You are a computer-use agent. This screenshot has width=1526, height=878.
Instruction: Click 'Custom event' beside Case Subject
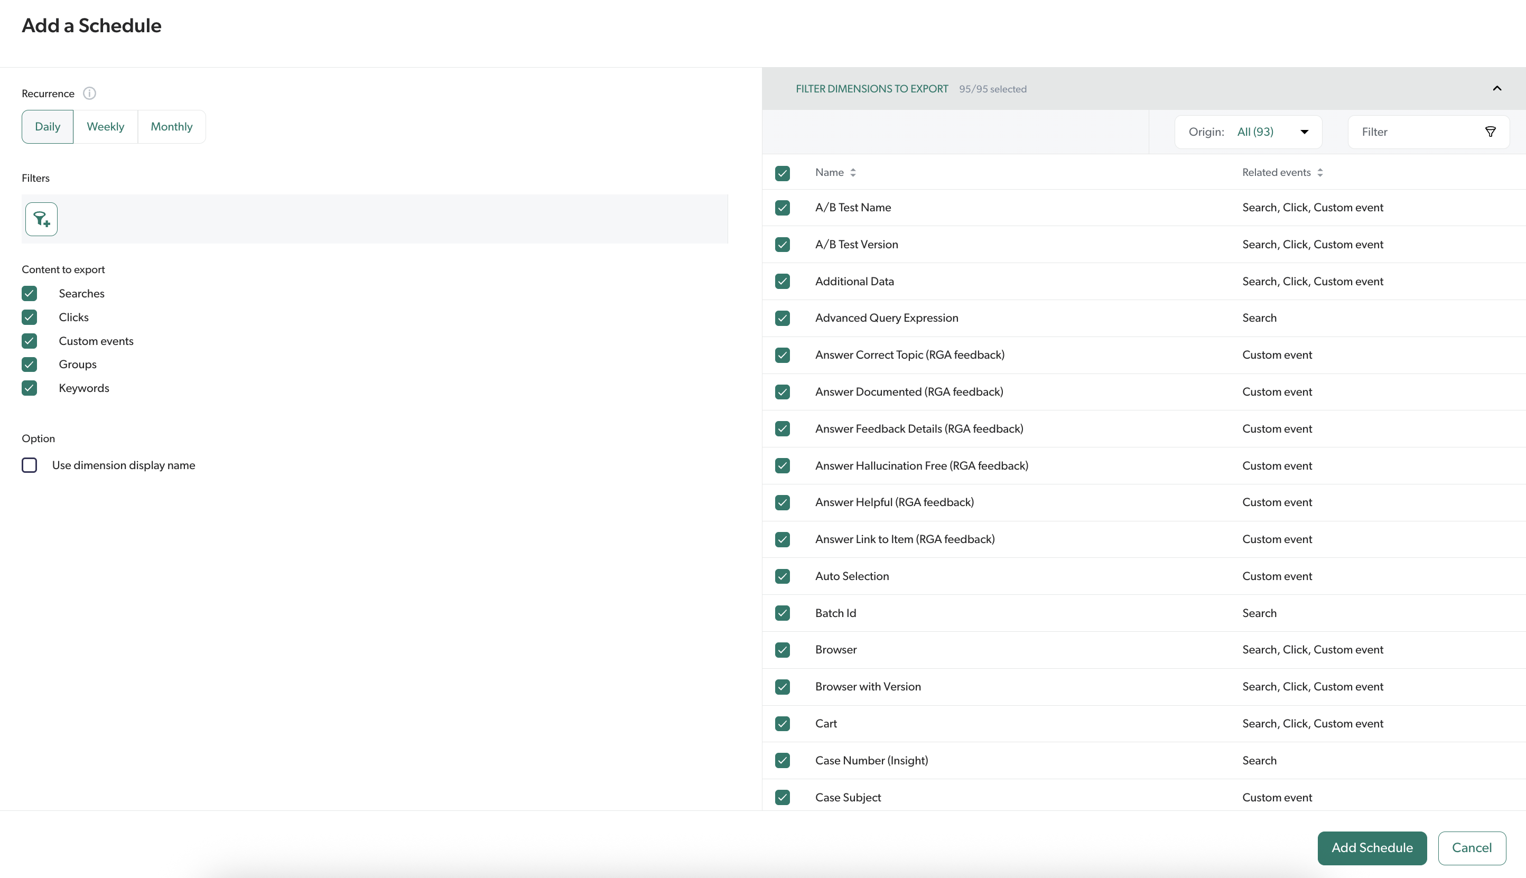point(1277,797)
